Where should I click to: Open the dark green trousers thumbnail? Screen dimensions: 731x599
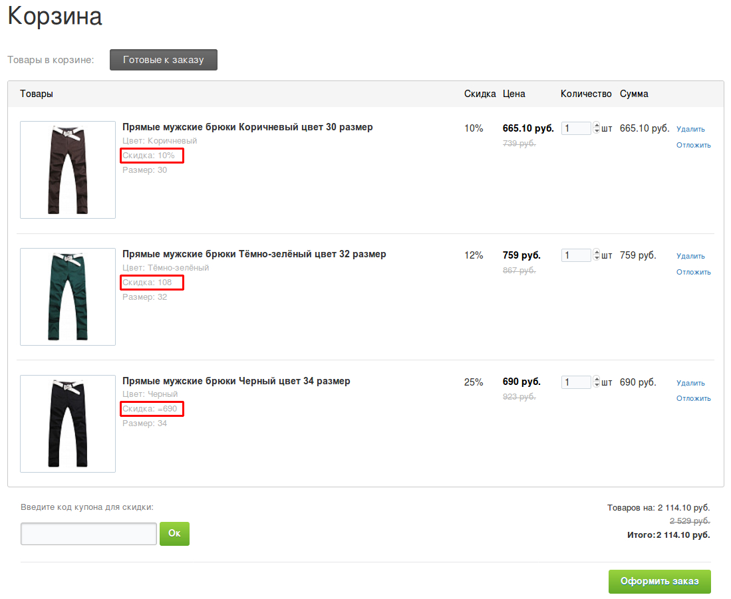click(x=68, y=297)
